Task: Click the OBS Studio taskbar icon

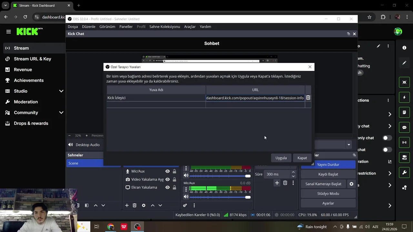Action: tap(137, 227)
